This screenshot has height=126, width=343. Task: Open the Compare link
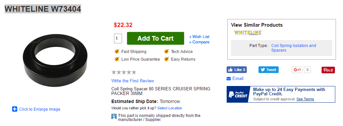199,42
